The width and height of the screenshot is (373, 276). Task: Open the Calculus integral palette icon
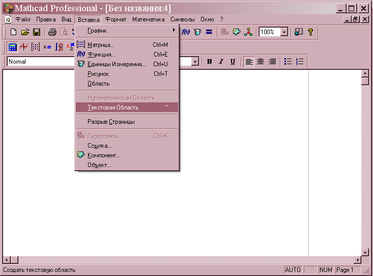tap(59, 47)
